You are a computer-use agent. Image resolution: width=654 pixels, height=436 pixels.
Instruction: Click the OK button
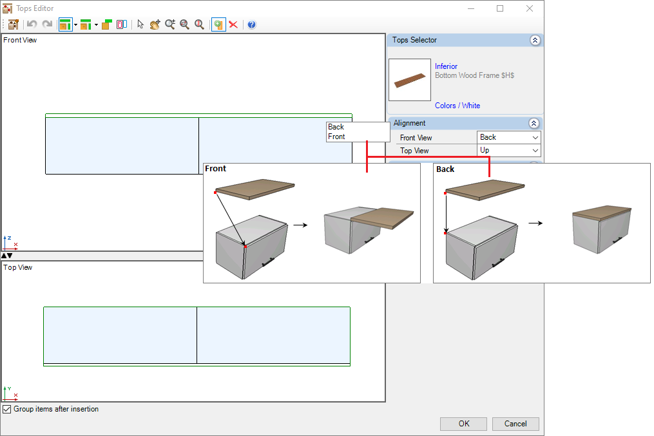(463, 424)
